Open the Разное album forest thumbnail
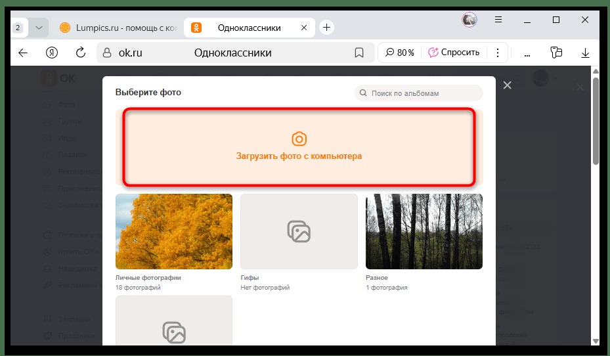The height and width of the screenshot is (356, 610). tap(424, 231)
